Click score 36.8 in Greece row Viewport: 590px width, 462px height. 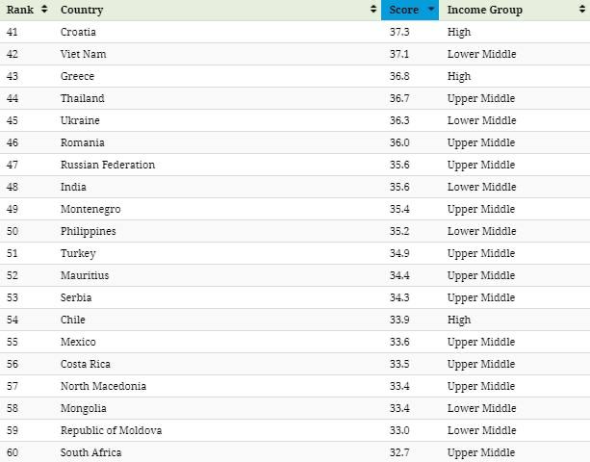click(399, 76)
